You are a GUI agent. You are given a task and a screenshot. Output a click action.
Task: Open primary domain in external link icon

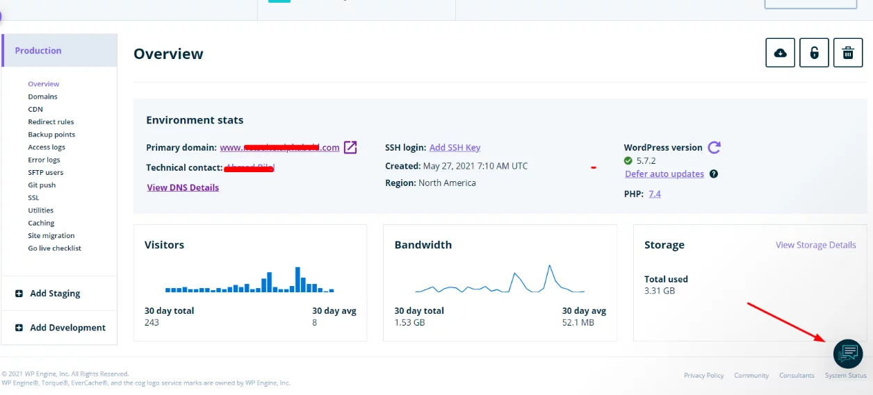click(x=350, y=147)
